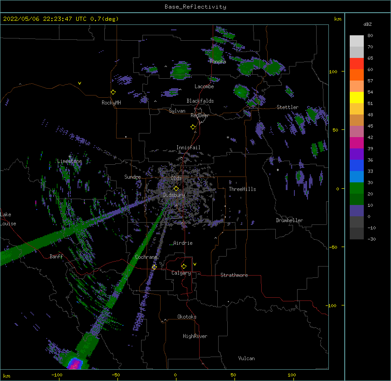Image resolution: width=391 pixels, height=381 pixels.
Task: Click the Airdrie label
Action: (x=183, y=243)
